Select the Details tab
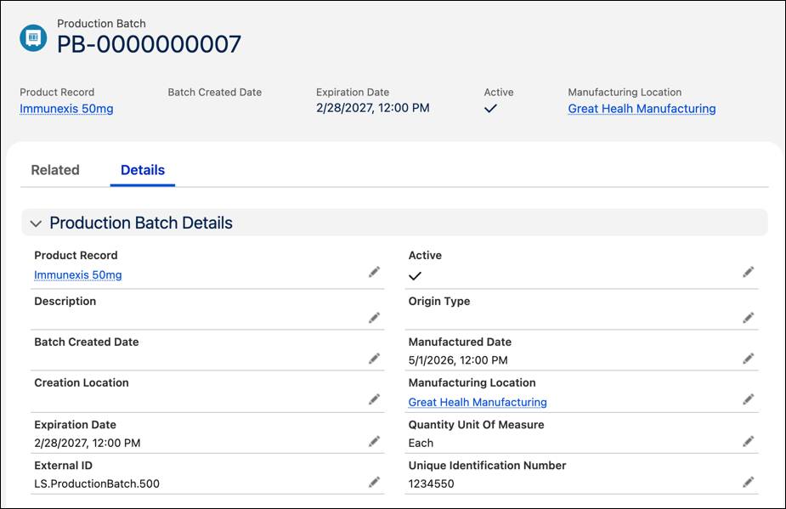The height and width of the screenshot is (509, 786). pos(143,170)
